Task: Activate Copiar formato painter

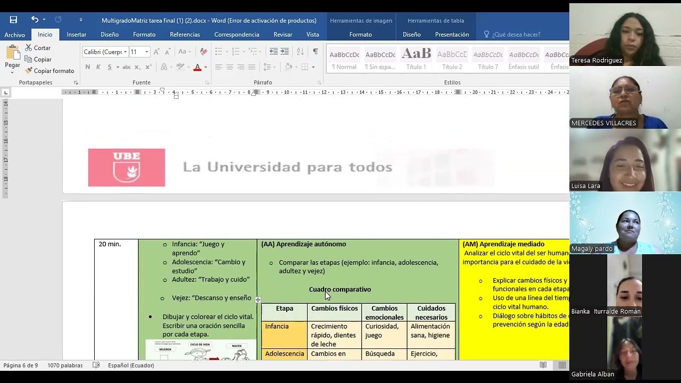Action: tap(49, 71)
